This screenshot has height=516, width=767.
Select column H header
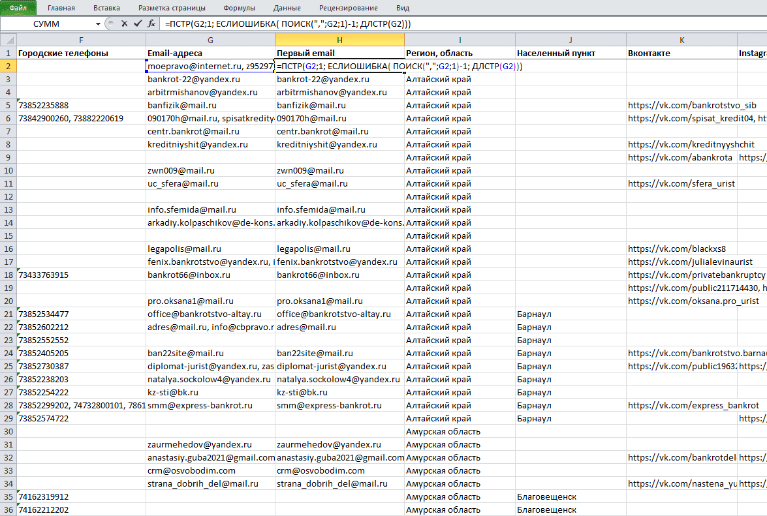point(339,40)
